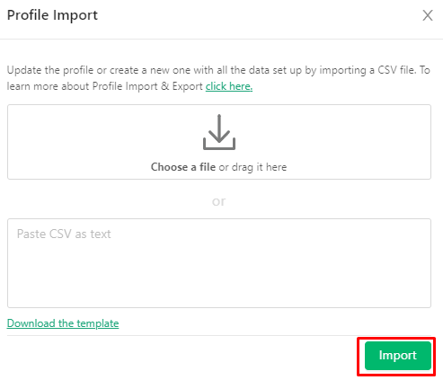Screen dimensions: 443x380
Task: Learn more about Profile Import & Export
Action: click(229, 86)
